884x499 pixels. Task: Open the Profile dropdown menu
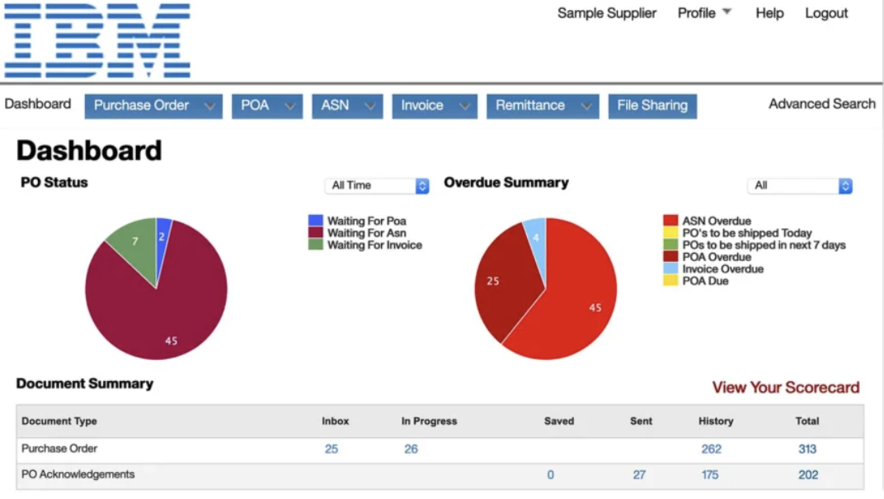click(x=702, y=13)
